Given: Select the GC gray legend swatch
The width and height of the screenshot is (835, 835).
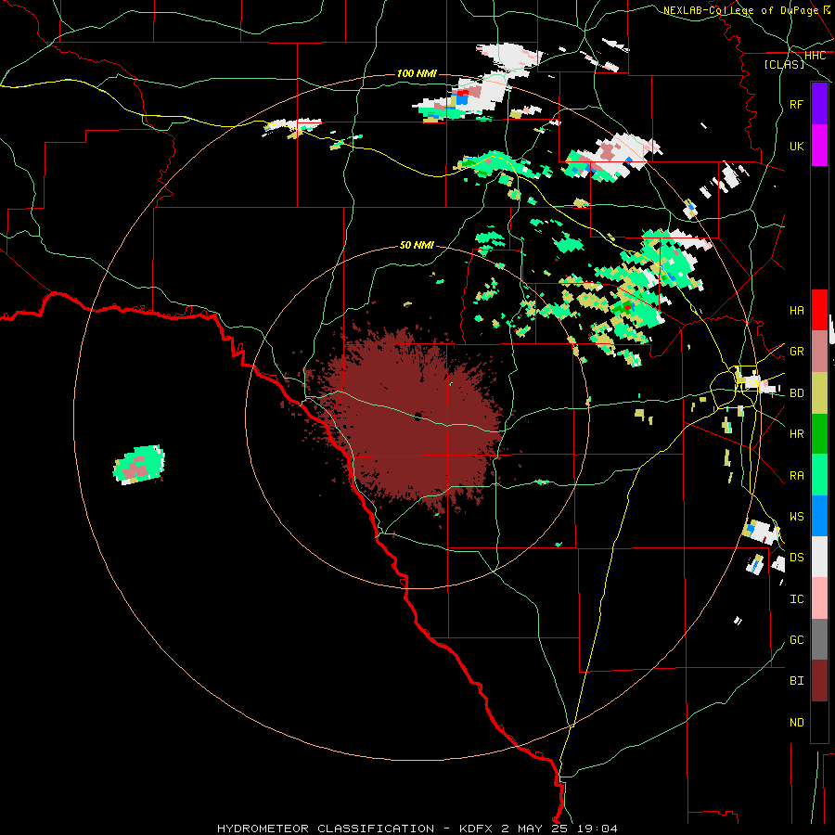Looking at the screenshot, I should (819, 639).
